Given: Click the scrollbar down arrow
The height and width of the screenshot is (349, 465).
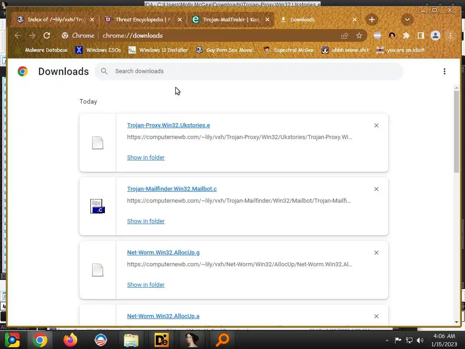Looking at the screenshot, I should pyautogui.click(x=456, y=322).
